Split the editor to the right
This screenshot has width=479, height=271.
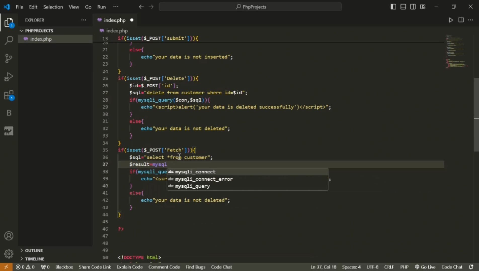[x=461, y=20]
